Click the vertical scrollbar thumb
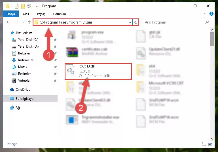 tap(212, 39)
